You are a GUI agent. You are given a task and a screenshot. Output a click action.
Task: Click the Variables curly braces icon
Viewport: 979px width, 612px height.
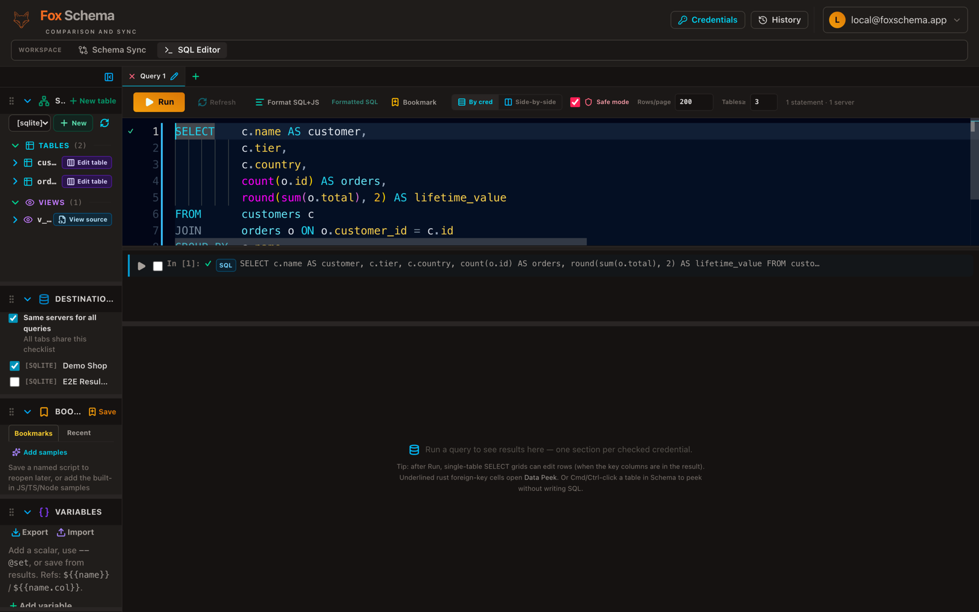pos(44,512)
